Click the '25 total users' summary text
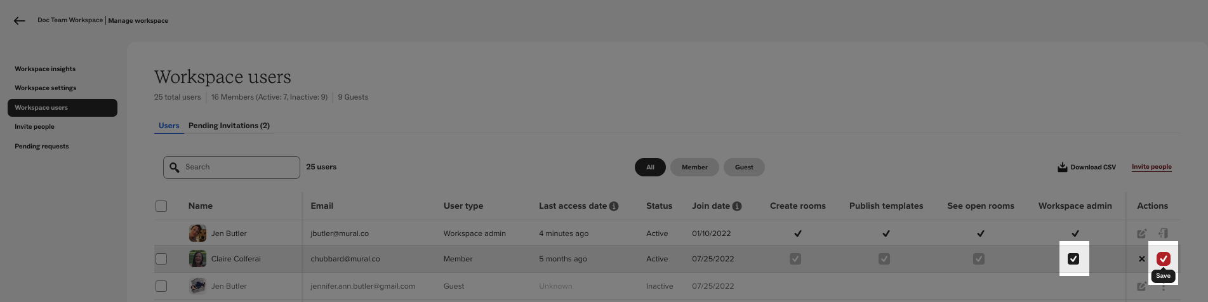Image resolution: width=1208 pixels, height=302 pixels. (x=177, y=97)
